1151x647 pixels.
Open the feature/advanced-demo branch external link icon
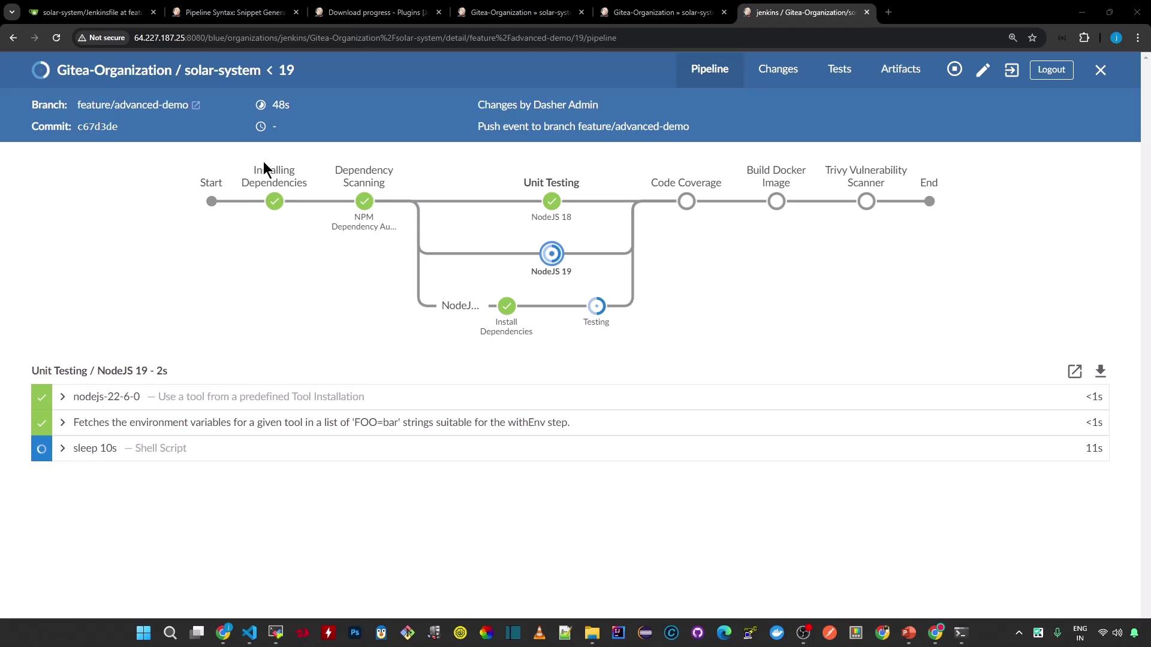tap(196, 105)
